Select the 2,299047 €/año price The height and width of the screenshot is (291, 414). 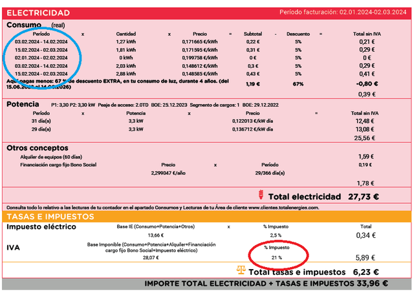point(168,173)
